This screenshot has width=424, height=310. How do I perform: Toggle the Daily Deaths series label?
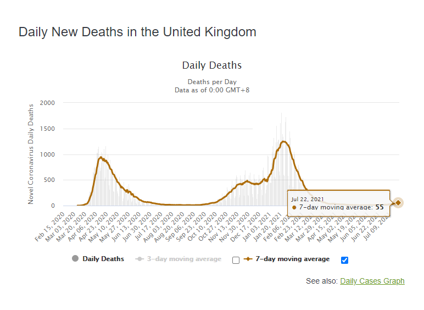point(103,259)
